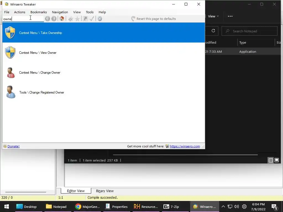Click the add bookmark star-plus icon
Image resolution: width=283 pixels, height=212 pixels.
pos(70,19)
